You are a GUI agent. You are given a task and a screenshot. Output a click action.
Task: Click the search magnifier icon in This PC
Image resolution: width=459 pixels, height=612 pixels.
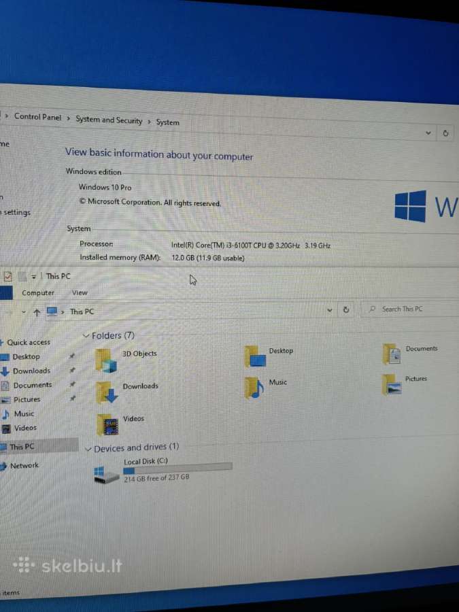coord(373,309)
